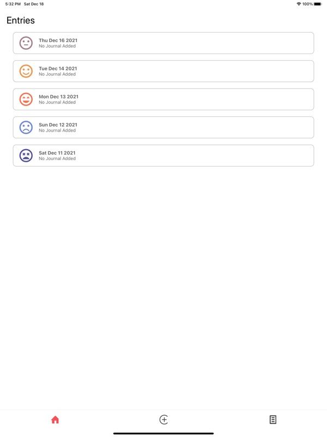This screenshot has height=437, width=327.
Task: Tap the Wi-Fi status icon
Action: click(x=299, y=4)
